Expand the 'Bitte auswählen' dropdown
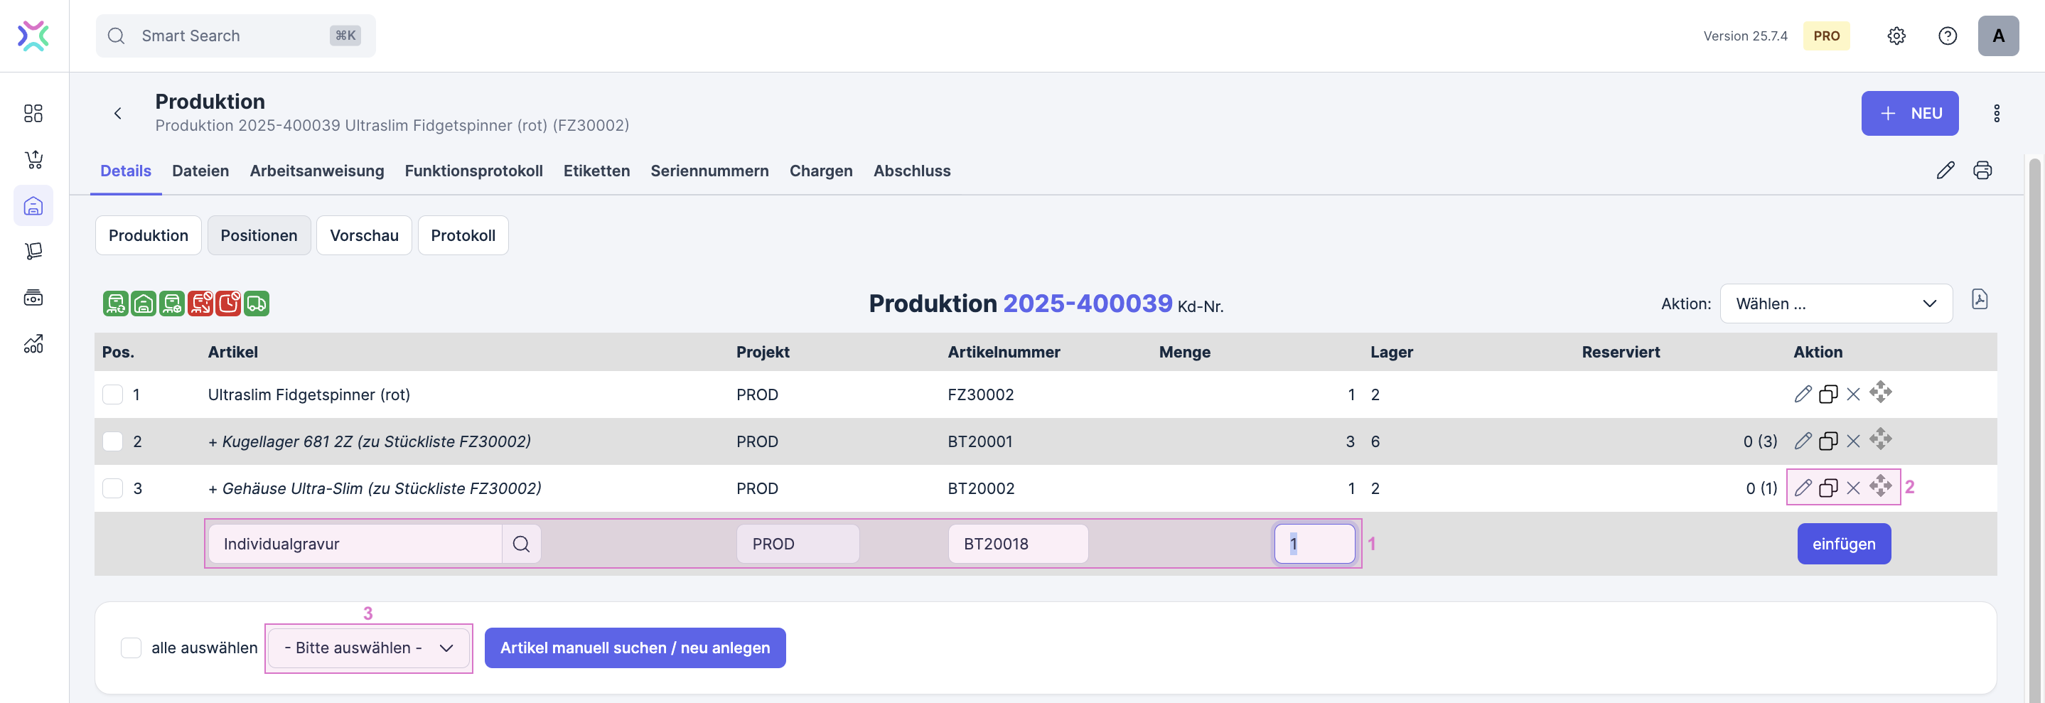 pos(368,648)
